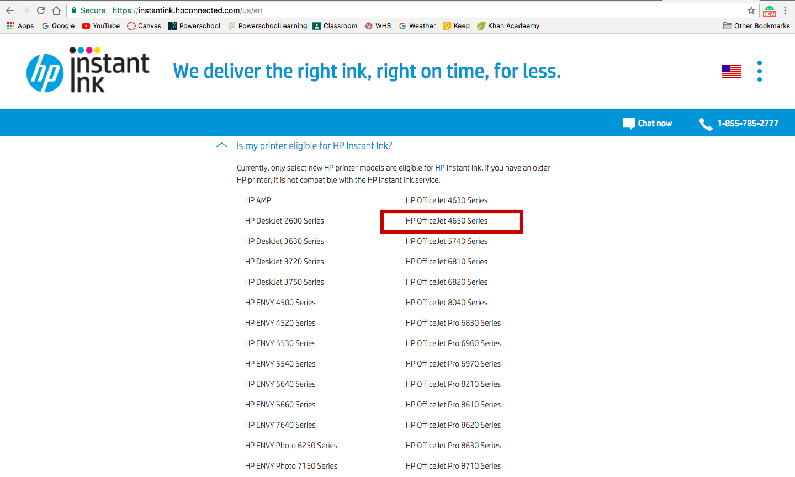The width and height of the screenshot is (795, 477).
Task: Open the browser home page icon
Action: pyautogui.click(x=56, y=10)
